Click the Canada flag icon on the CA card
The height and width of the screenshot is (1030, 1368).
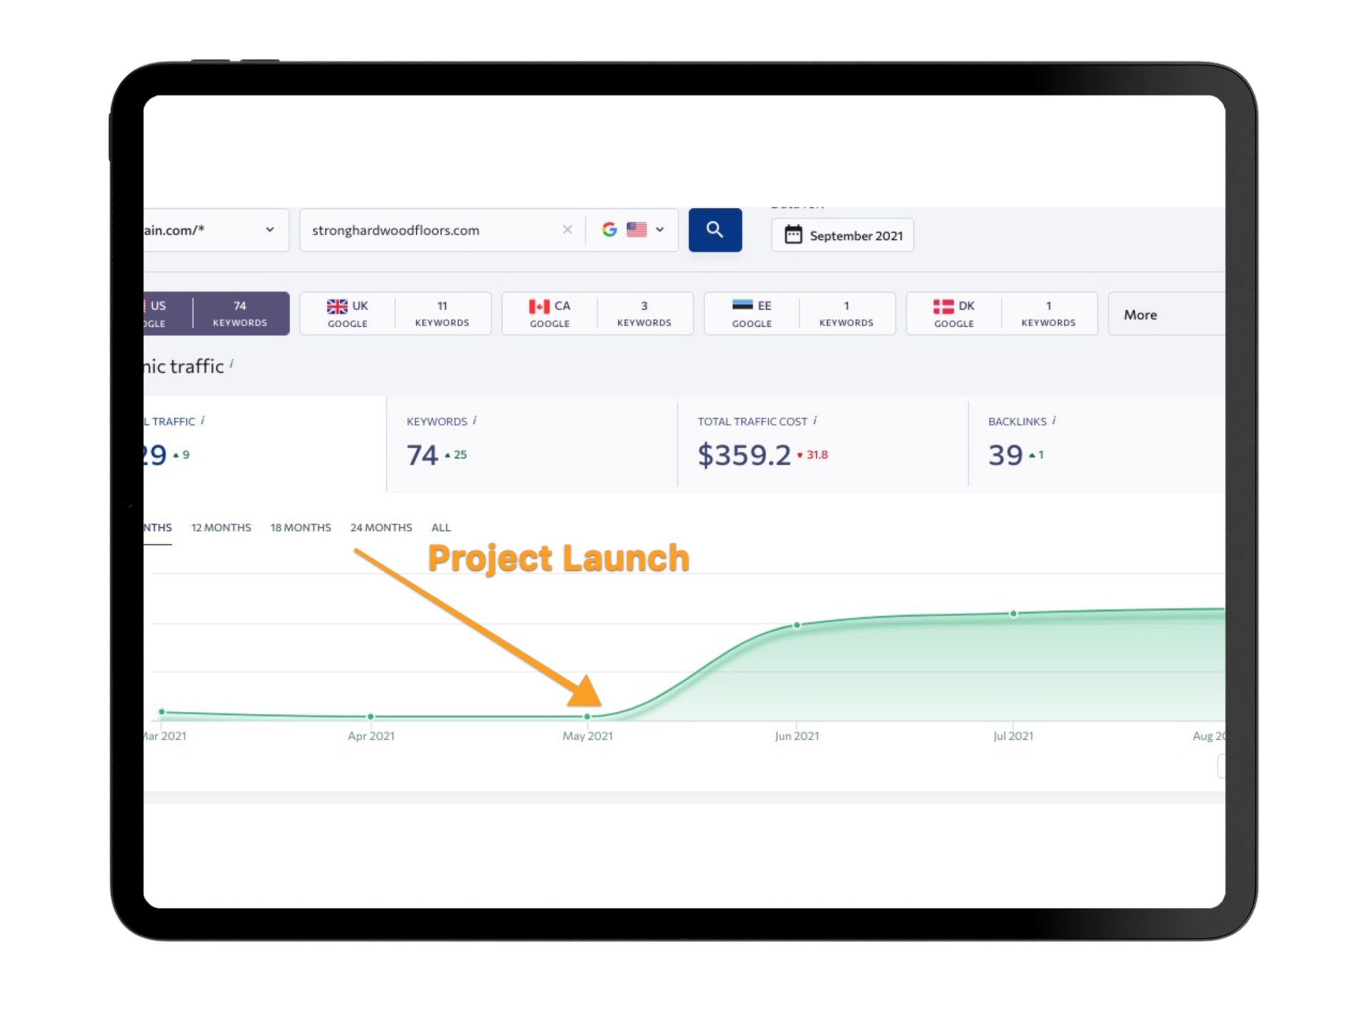538,307
